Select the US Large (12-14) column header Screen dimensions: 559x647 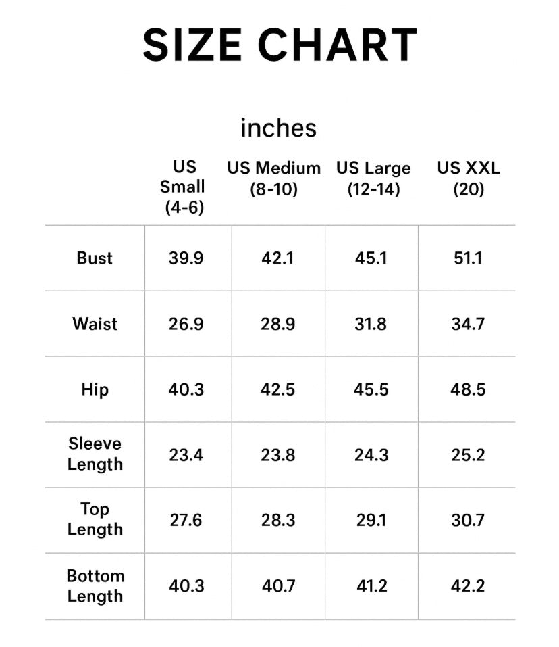point(373,178)
